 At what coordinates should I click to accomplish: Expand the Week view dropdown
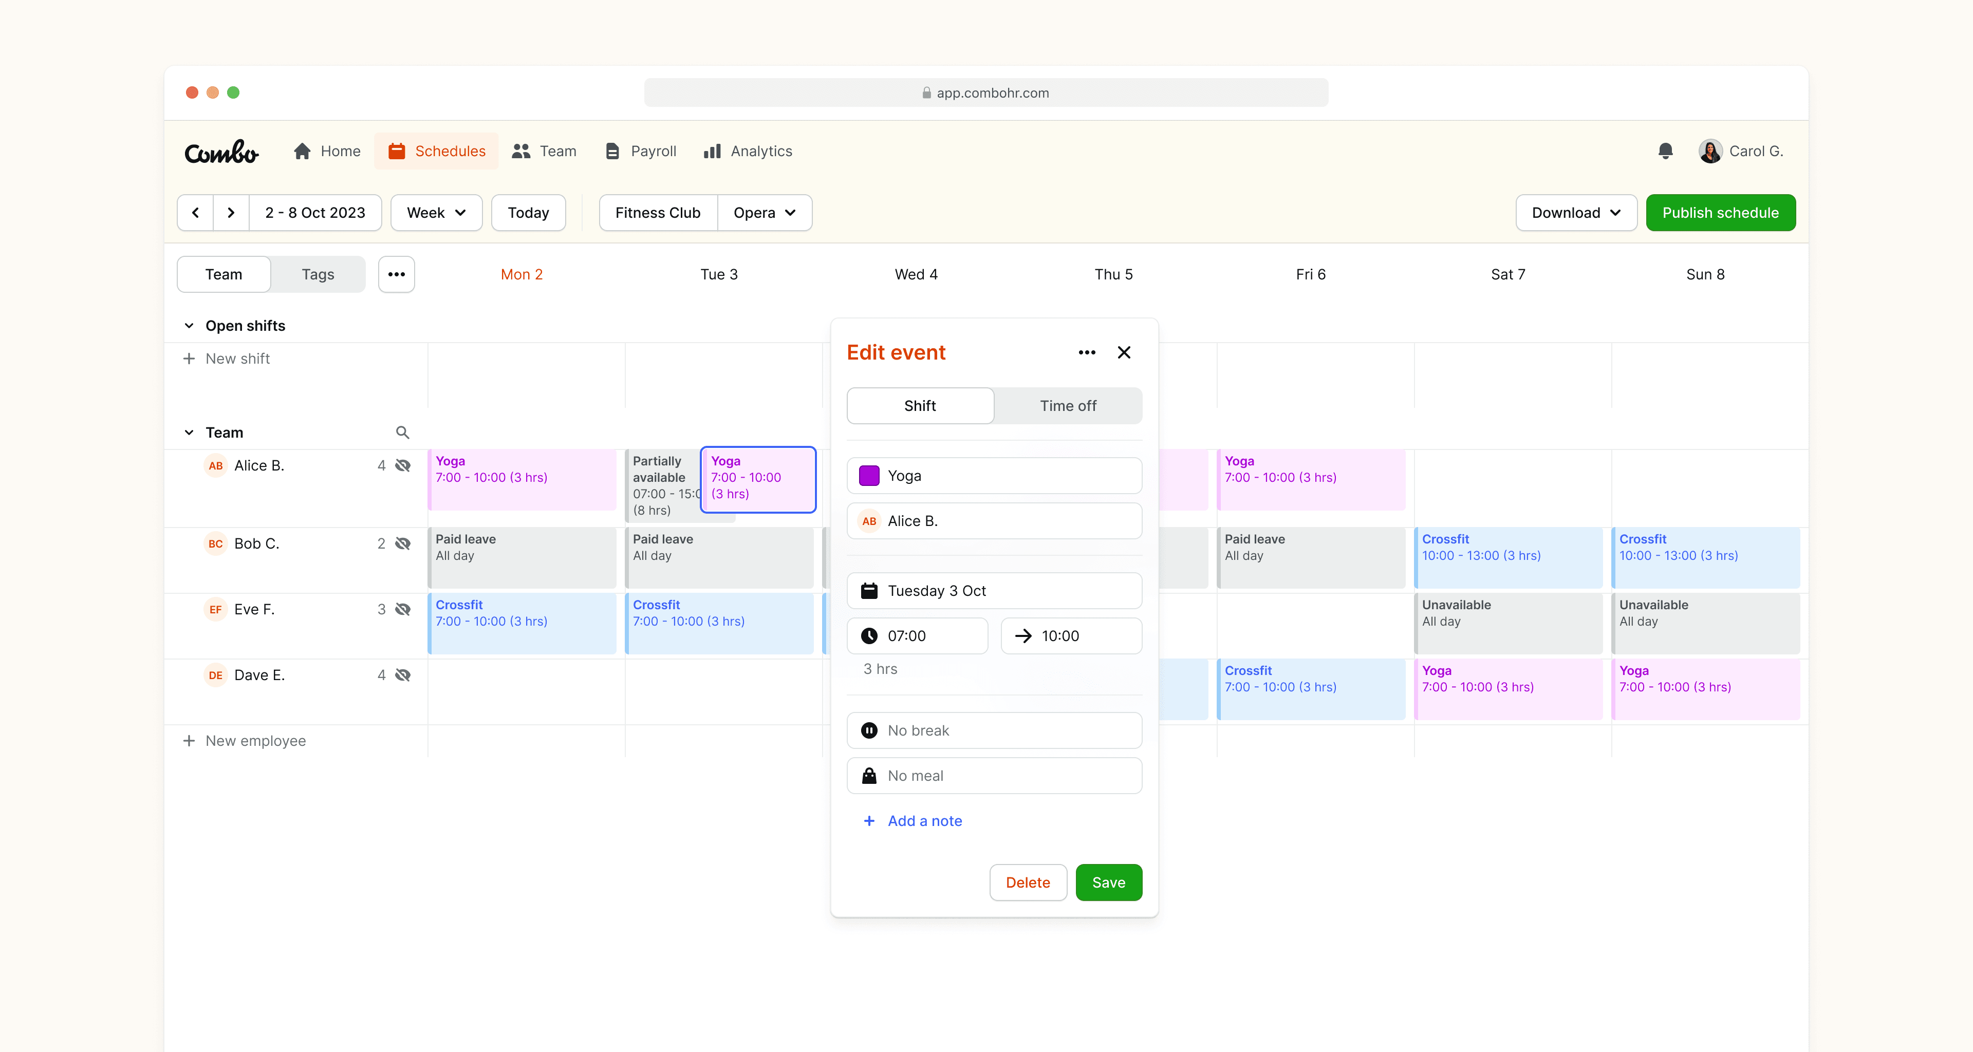(x=436, y=212)
